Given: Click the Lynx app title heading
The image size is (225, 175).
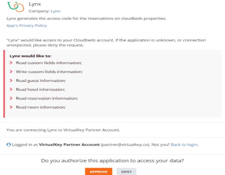Looking at the screenshot, I should (35, 4).
